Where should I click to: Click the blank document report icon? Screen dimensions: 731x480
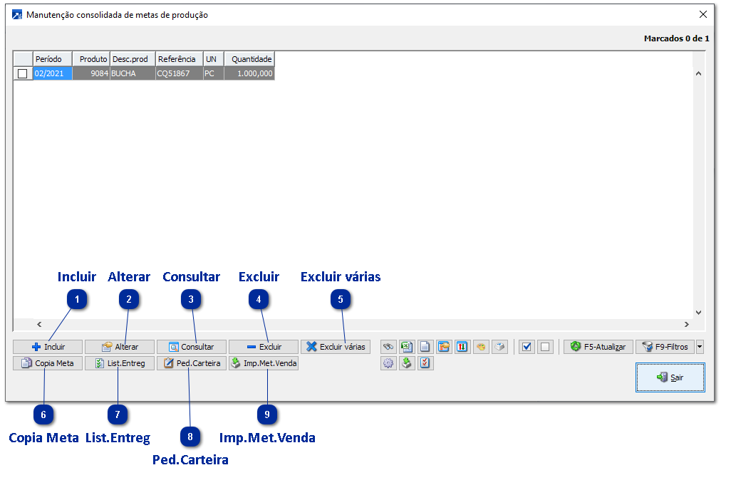pos(425,347)
